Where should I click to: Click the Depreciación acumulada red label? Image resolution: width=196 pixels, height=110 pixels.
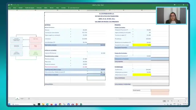click(51, 67)
